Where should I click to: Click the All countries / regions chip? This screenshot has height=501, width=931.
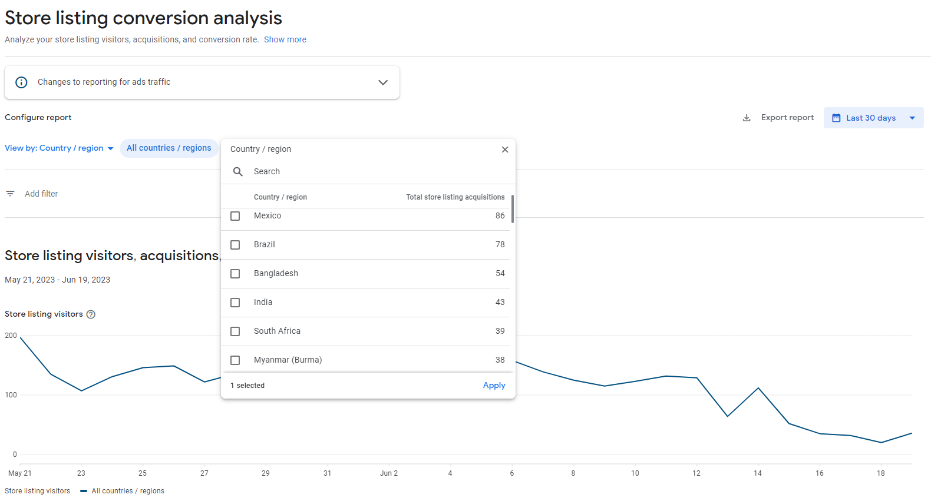169,148
